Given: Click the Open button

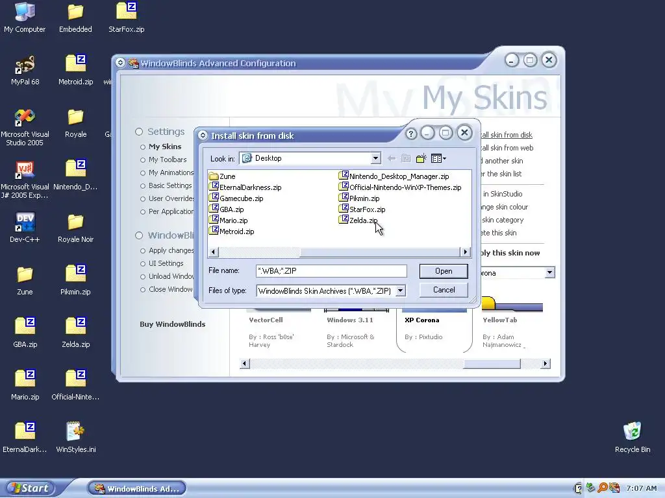Looking at the screenshot, I should (x=444, y=271).
